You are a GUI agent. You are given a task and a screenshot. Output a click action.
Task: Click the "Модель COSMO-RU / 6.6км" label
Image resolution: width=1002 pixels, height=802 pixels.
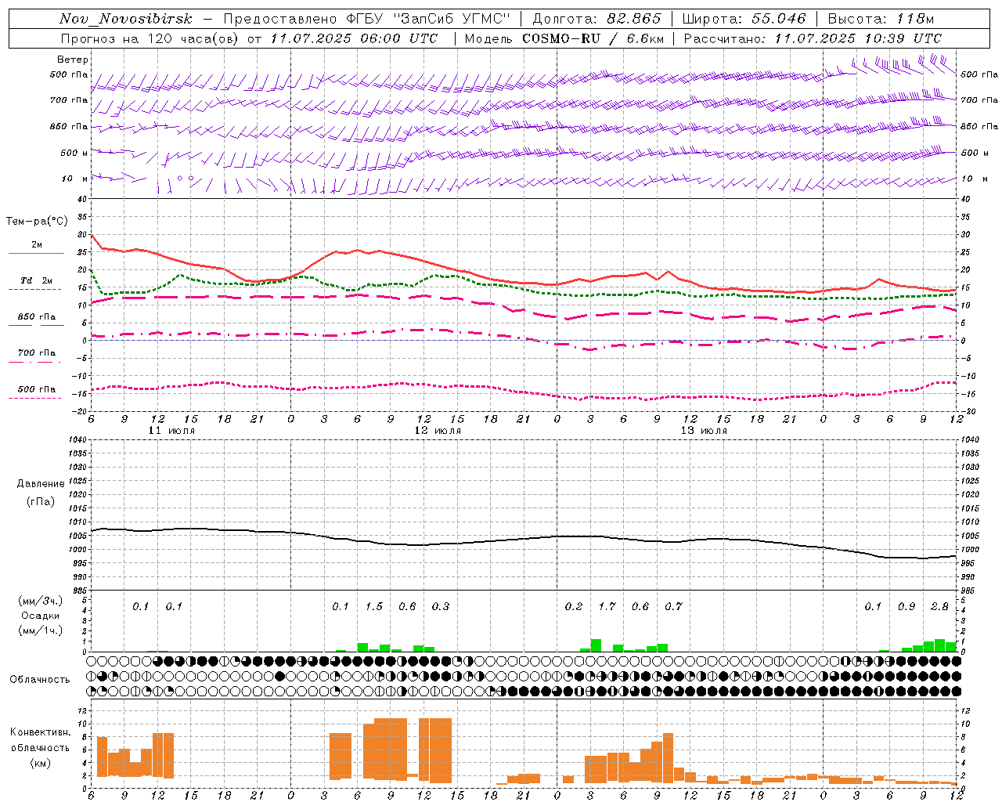(564, 38)
